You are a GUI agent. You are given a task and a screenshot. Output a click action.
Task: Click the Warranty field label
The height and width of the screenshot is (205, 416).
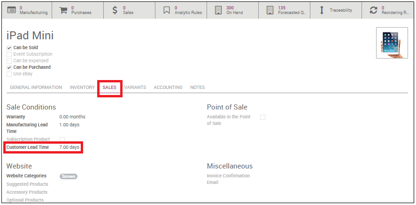tap(15, 117)
